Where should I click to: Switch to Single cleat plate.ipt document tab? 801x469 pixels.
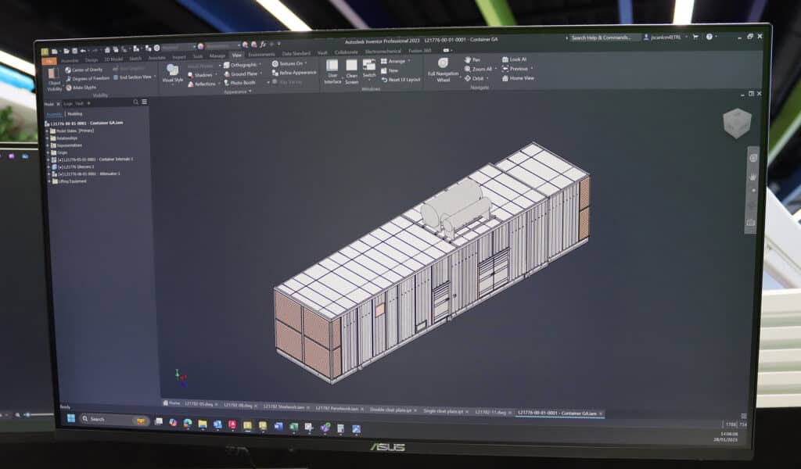coord(445,411)
